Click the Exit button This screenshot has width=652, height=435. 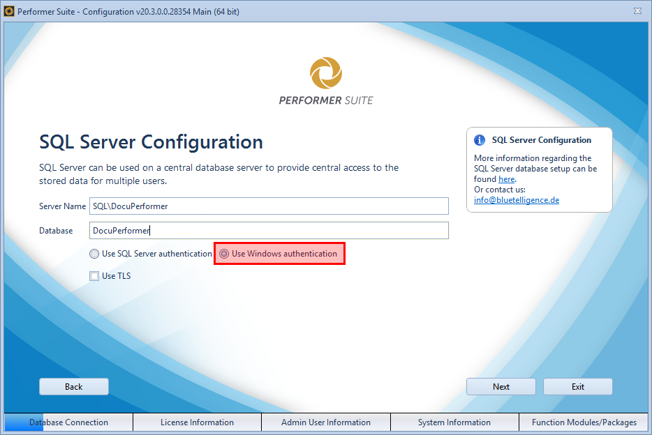[577, 386]
